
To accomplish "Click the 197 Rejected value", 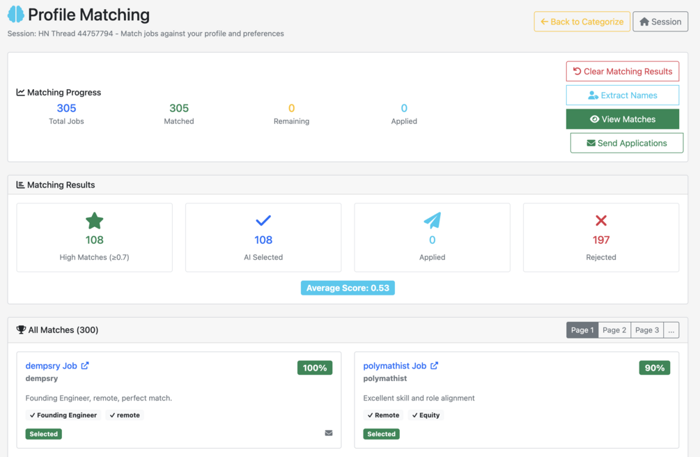I will click(x=601, y=240).
